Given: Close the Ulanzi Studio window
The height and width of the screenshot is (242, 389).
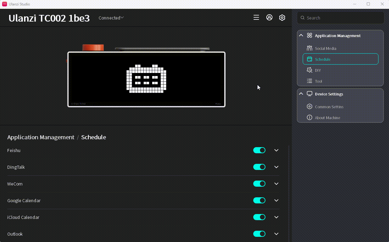Looking at the screenshot, I should tap(382, 4).
